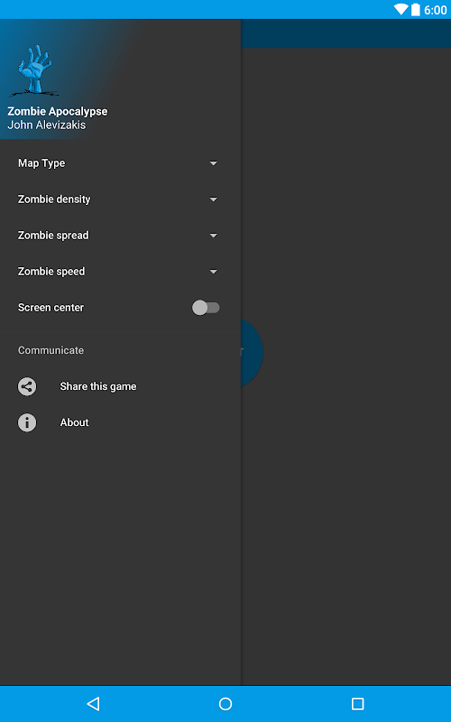Tap the Wi-Fi status icon
The image size is (451, 722).
click(x=400, y=9)
